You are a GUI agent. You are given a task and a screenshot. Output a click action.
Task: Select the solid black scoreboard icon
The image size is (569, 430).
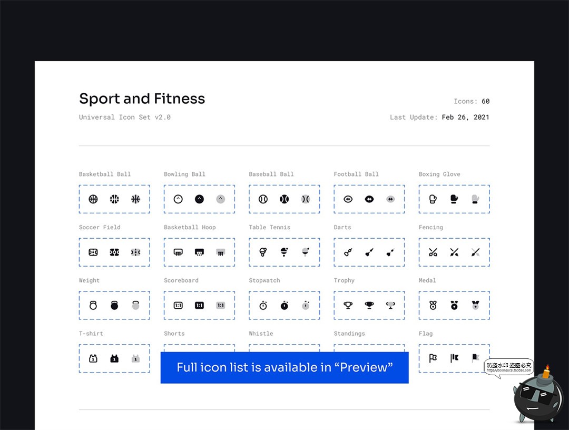coord(199,305)
